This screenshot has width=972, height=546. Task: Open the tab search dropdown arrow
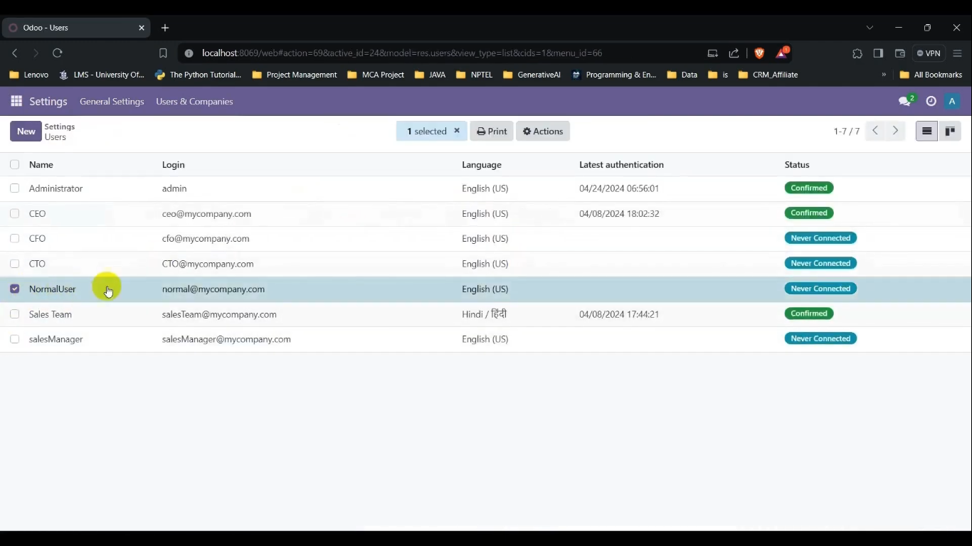click(x=870, y=28)
